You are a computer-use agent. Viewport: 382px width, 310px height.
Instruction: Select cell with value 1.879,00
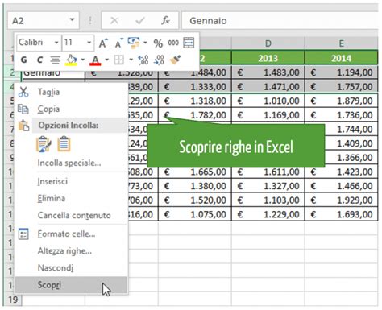coord(341,101)
